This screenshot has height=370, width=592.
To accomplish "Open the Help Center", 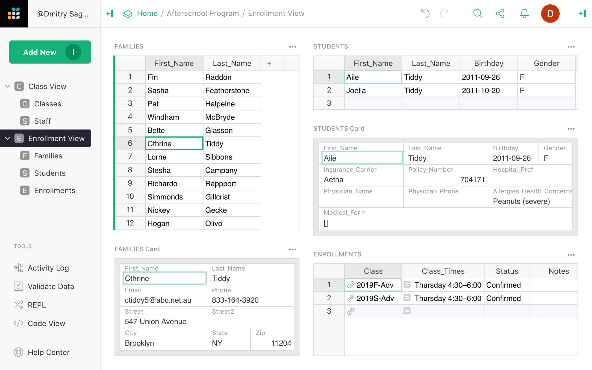I will pos(49,352).
